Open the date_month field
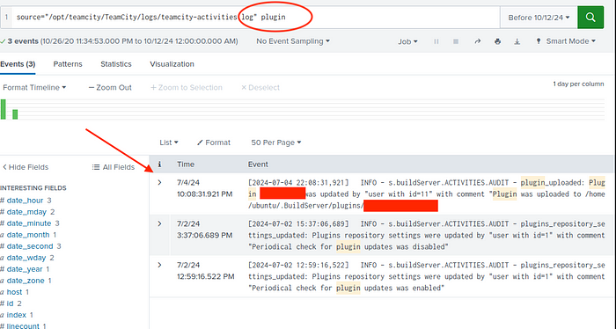 point(28,235)
